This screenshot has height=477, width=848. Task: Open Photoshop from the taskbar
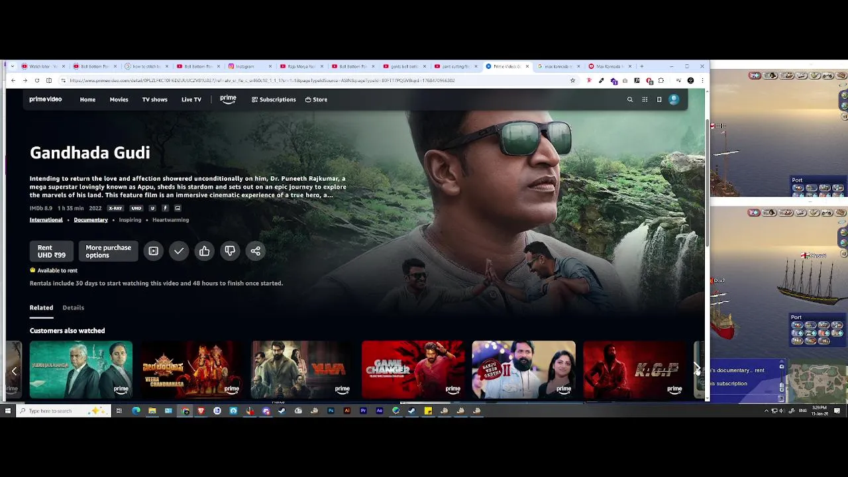[x=331, y=411]
